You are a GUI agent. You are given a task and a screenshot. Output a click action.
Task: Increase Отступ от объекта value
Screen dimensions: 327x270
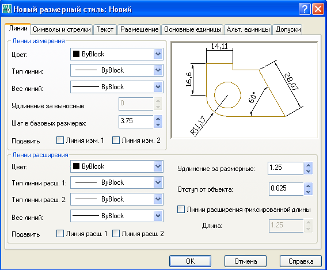tap(308, 186)
